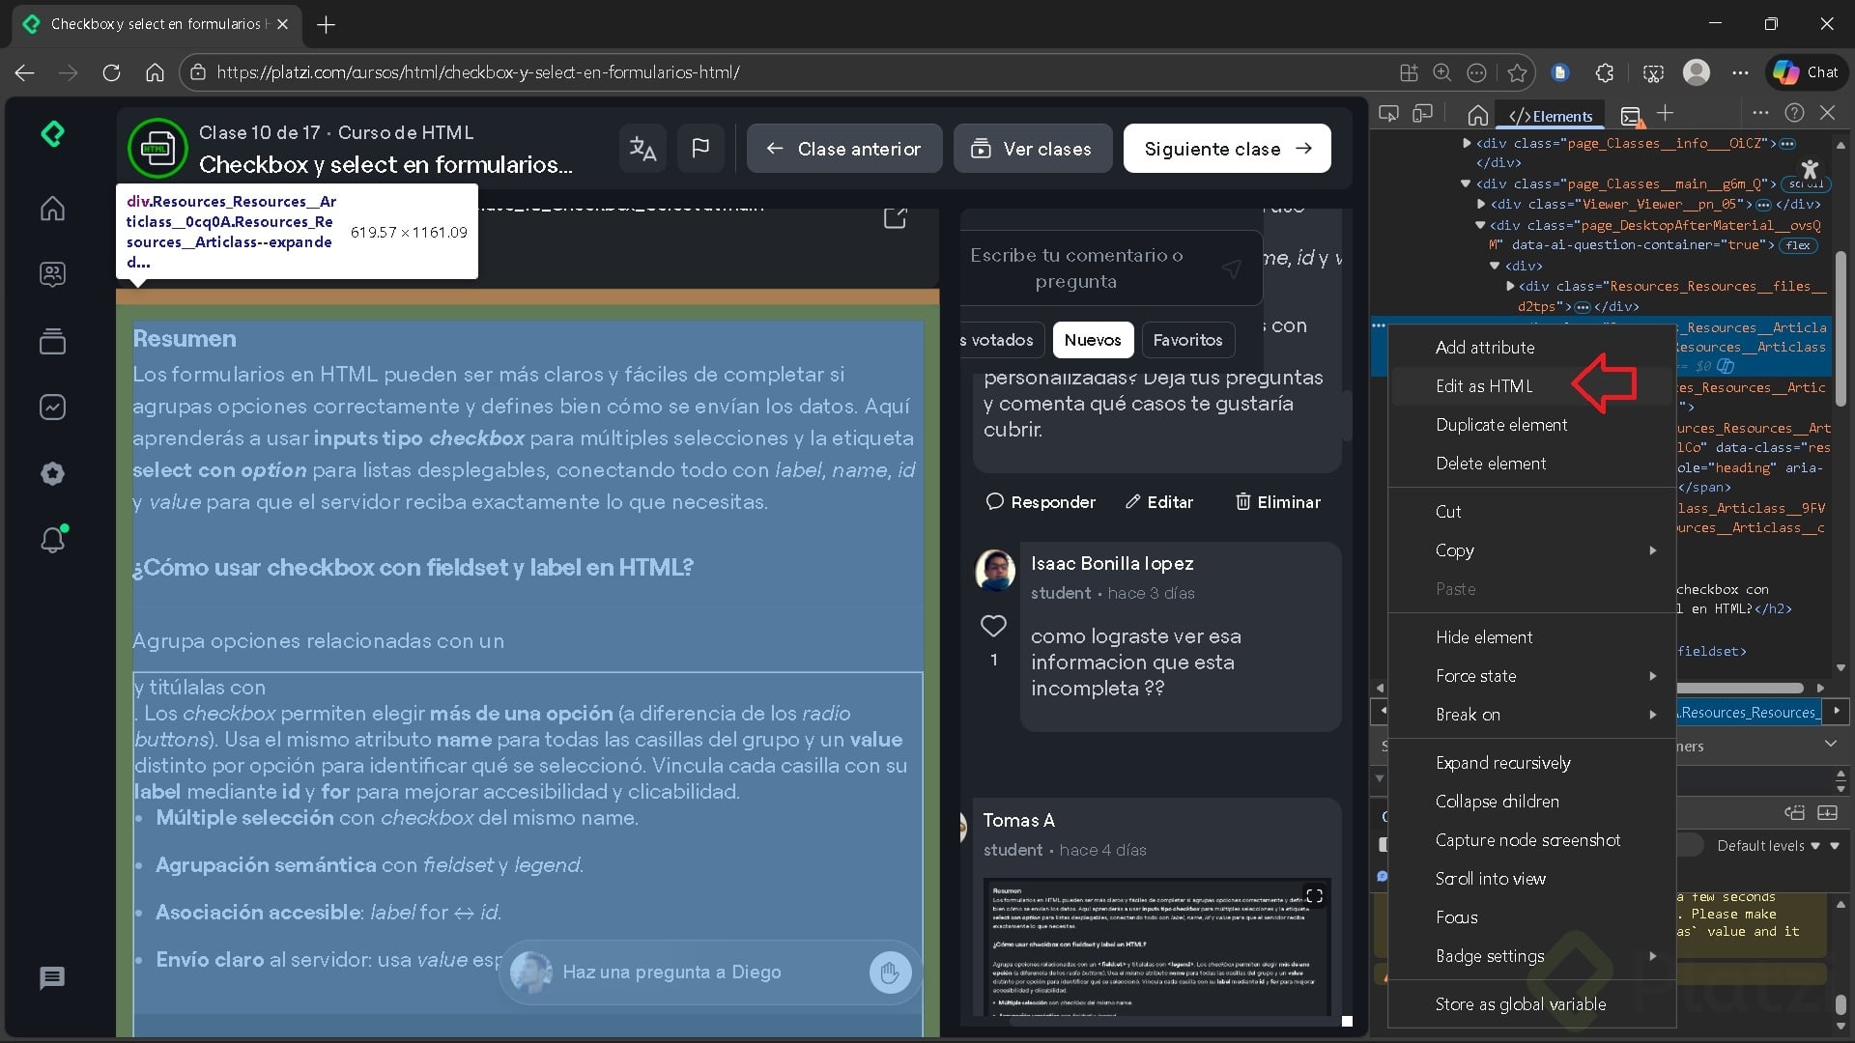Open the DevTools welcome home icon
Viewport: 1855px width, 1043px height.
[1477, 116]
